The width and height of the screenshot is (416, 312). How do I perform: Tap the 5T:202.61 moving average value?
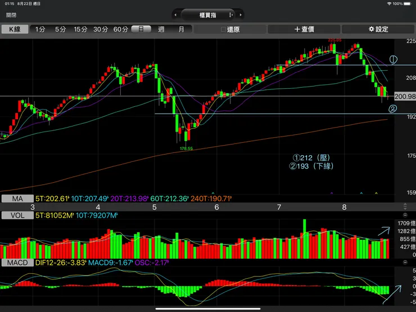[52, 198]
